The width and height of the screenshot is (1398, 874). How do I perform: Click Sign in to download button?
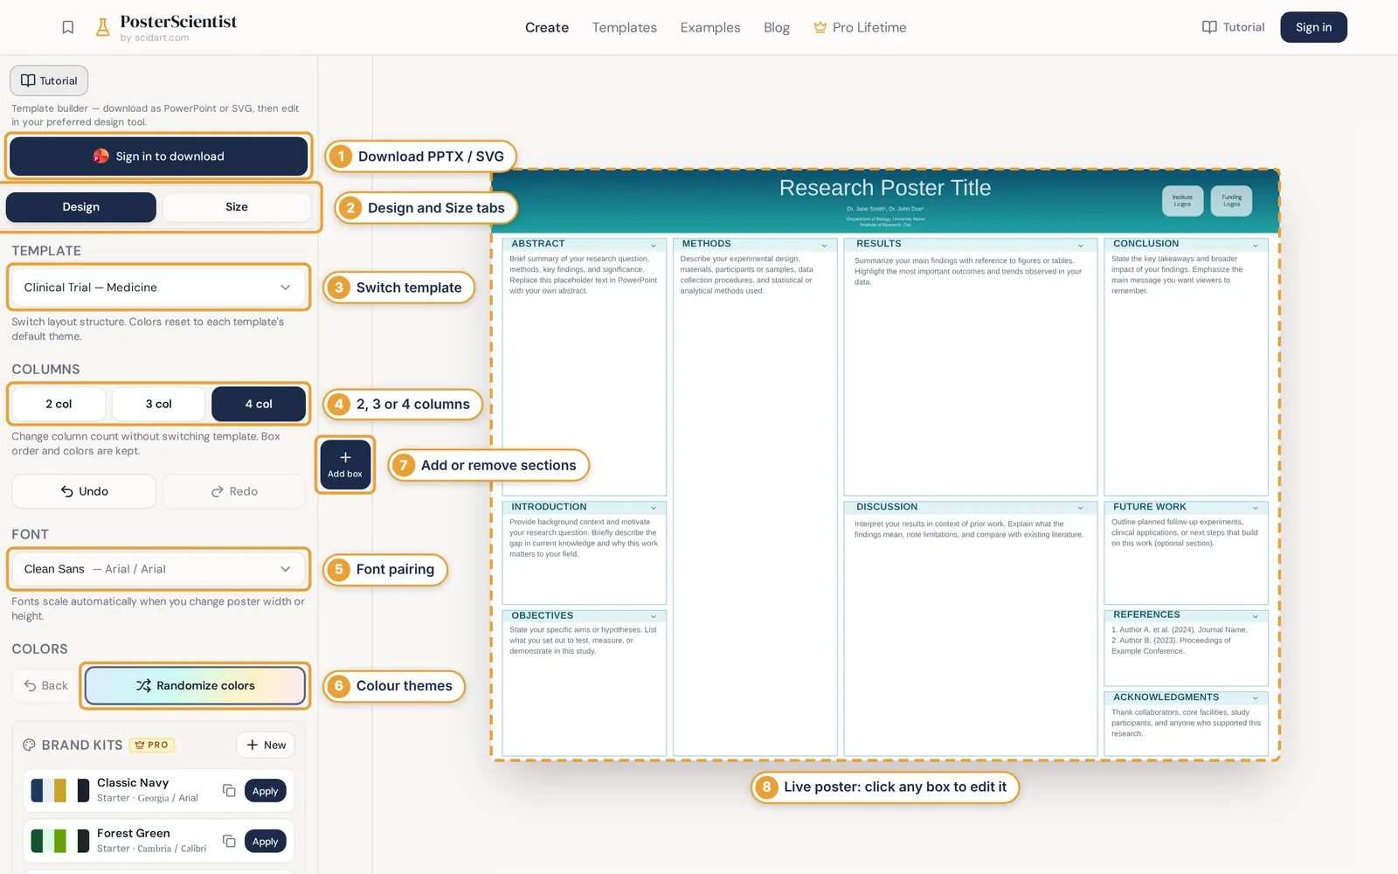(158, 156)
